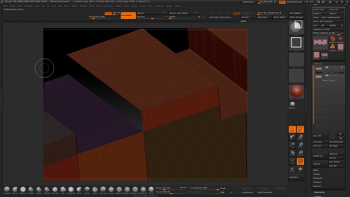Select the SimpleBrush tool icon
The width and height of the screenshot is (350, 197).
pyautogui.click(x=332, y=47)
